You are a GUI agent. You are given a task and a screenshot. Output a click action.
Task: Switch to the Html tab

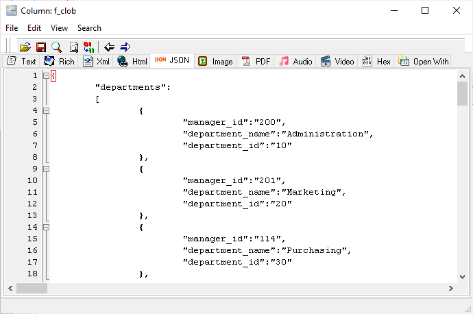(x=132, y=61)
